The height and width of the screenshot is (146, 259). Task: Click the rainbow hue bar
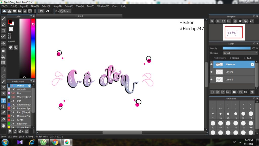click(x=33, y=48)
